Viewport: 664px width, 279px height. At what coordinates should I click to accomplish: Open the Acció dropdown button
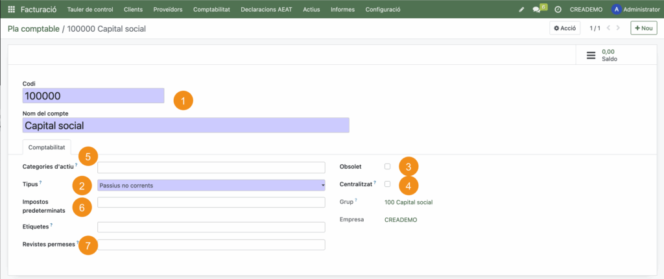(x=565, y=29)
